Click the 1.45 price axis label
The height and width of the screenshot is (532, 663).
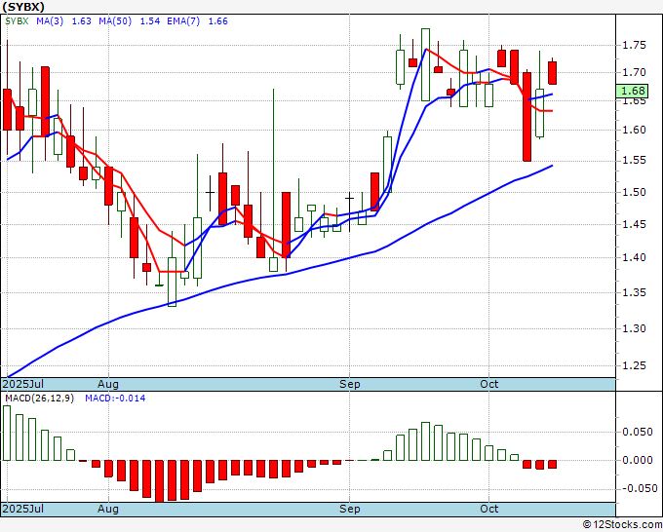coord(635,224)
